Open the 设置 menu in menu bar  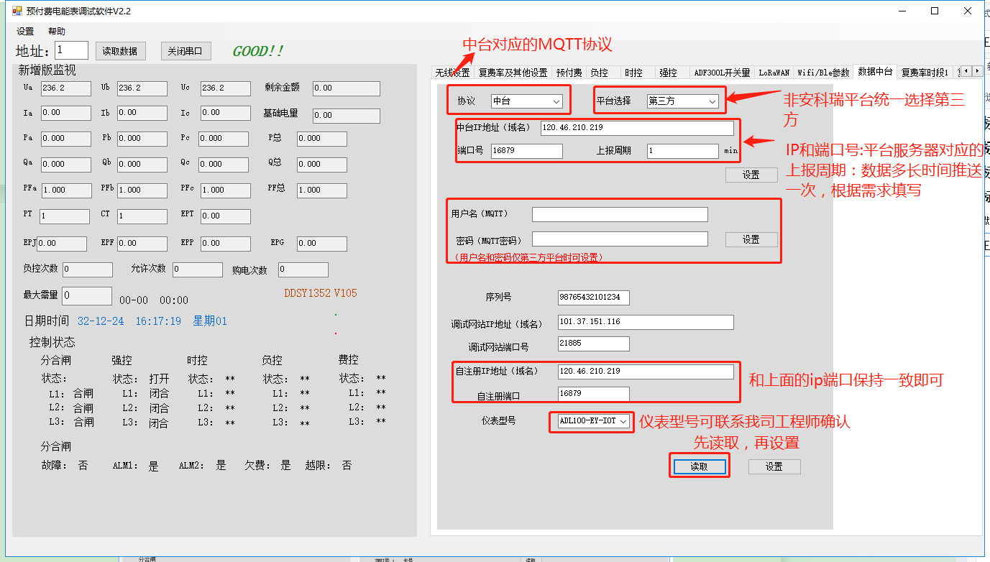click(25, 32)
